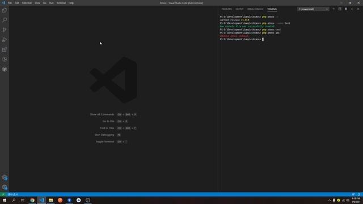Click the green success message in terminal
Viewport: 363px width, 204px height.
pyautogui.click(x=247, y=27)
